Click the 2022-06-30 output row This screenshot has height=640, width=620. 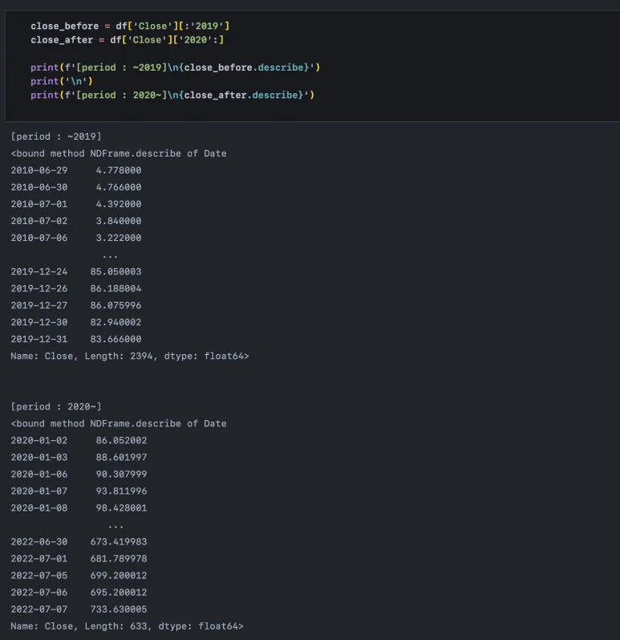(79, 542)
